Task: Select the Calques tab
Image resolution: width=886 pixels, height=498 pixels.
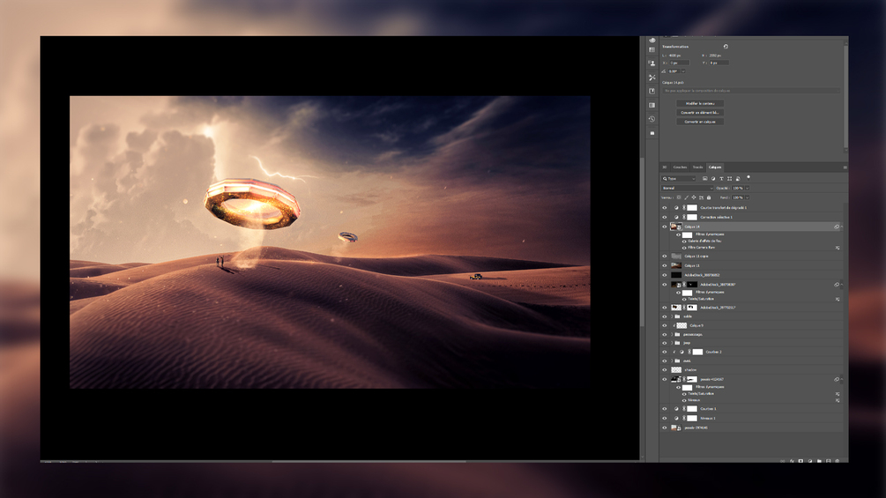Action: click(715, 167)
